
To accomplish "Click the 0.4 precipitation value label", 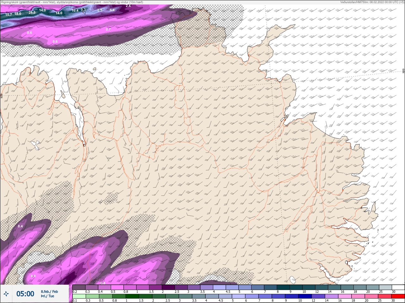I will point(20,226).
